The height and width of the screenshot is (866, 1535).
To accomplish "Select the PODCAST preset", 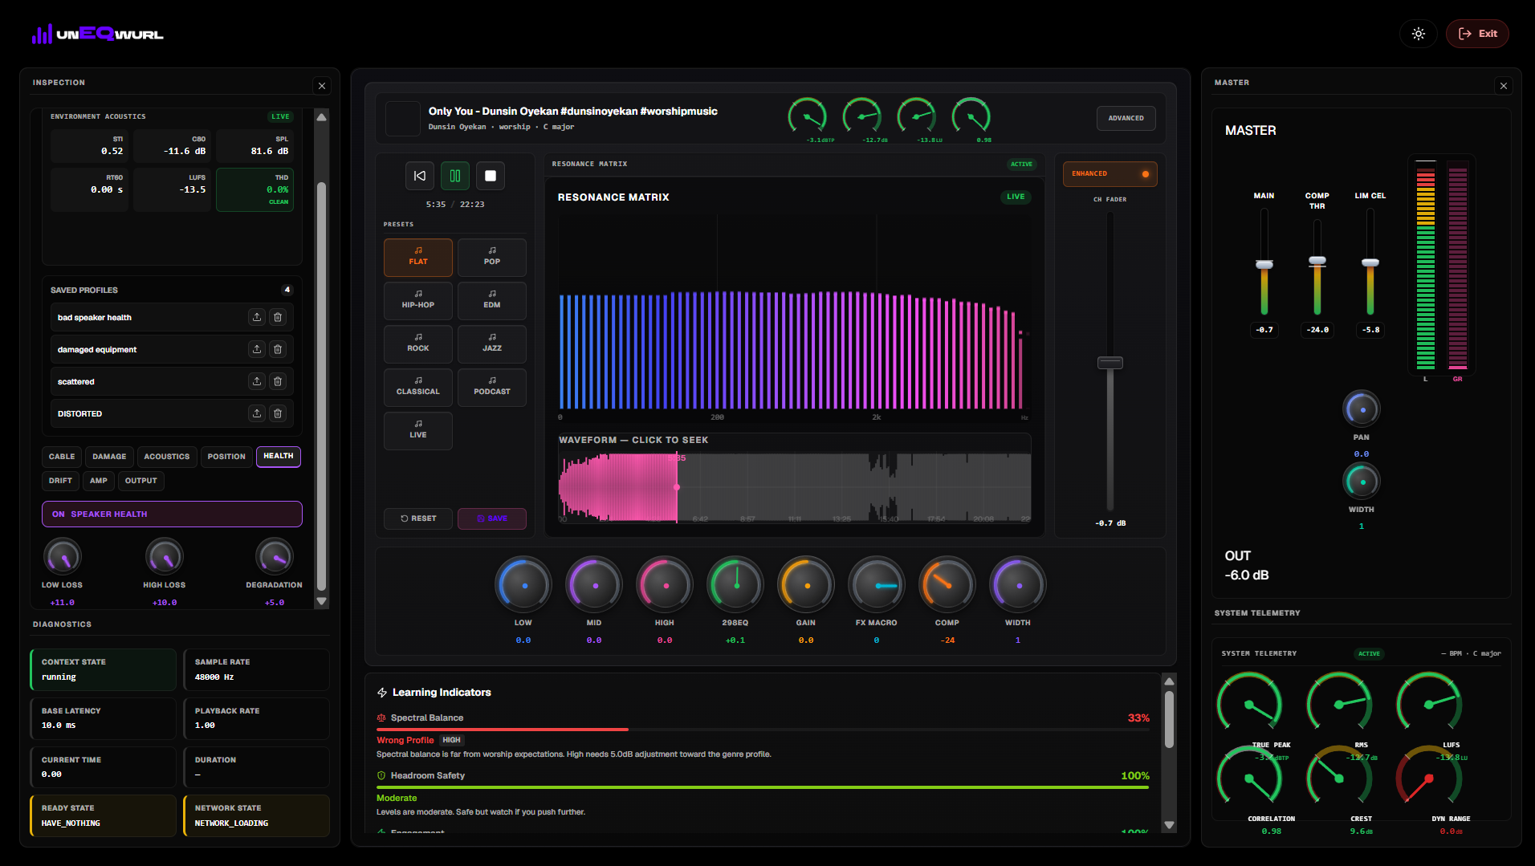I will click(492, 387).
